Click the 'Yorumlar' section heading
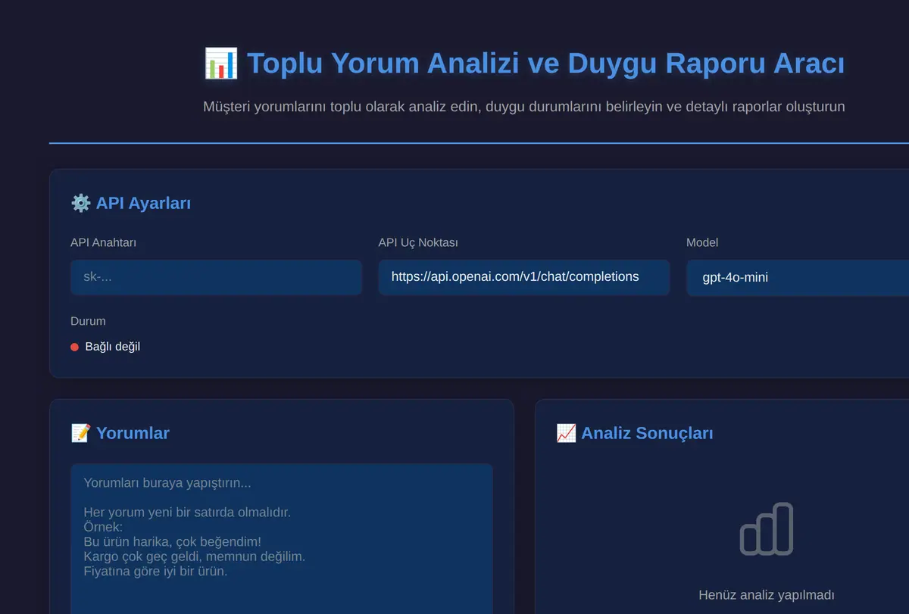909x614 pixels. (133, 433)
